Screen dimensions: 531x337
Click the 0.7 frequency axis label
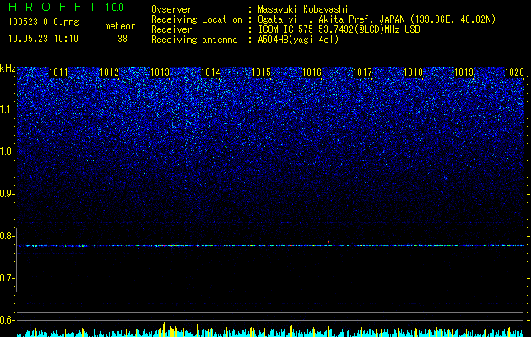tap(8, 278)
